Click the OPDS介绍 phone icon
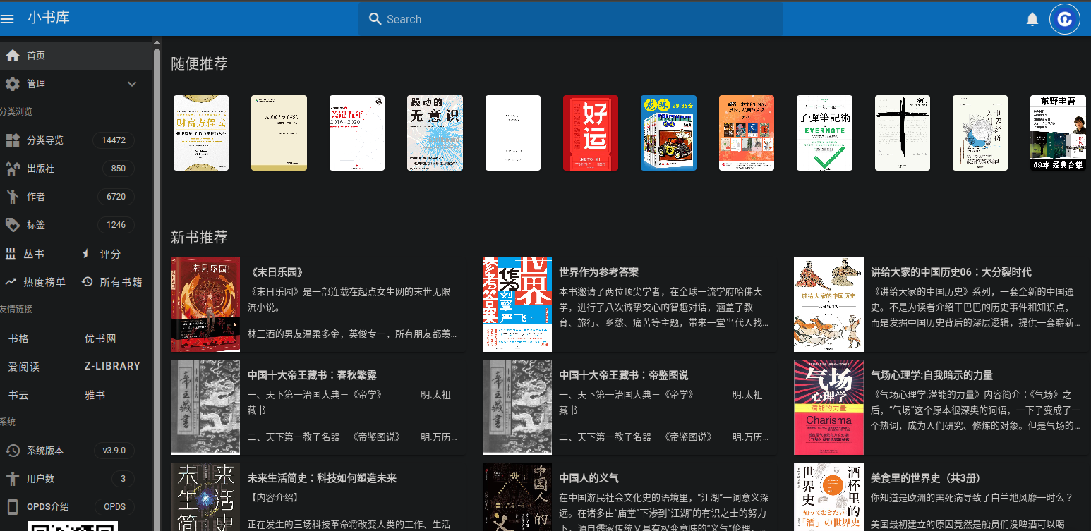Image resolution: width=1091 pixels, height=531 pixels. 12,507
